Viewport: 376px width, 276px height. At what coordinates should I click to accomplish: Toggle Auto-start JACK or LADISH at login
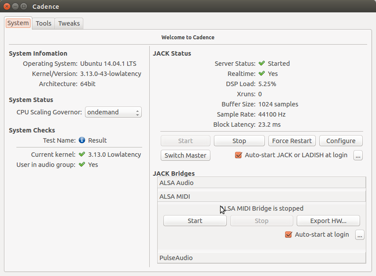click(239, 155)
